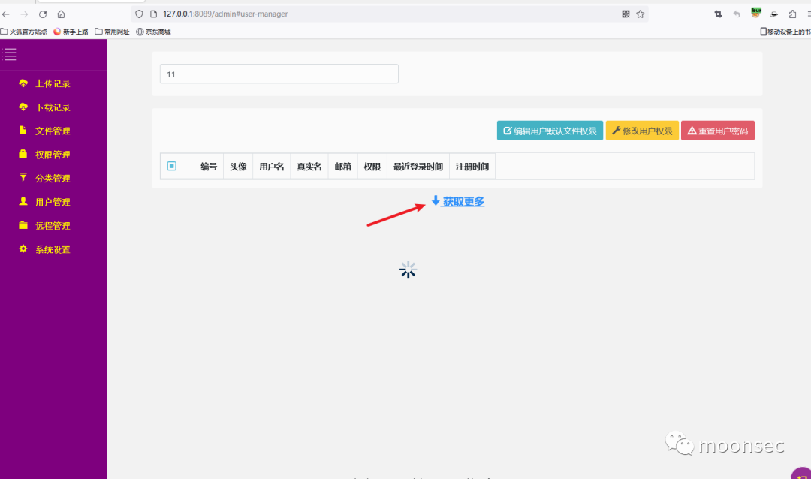Click the browser forward arrow
The image size is (811, 479).
(x=24, y=14)
